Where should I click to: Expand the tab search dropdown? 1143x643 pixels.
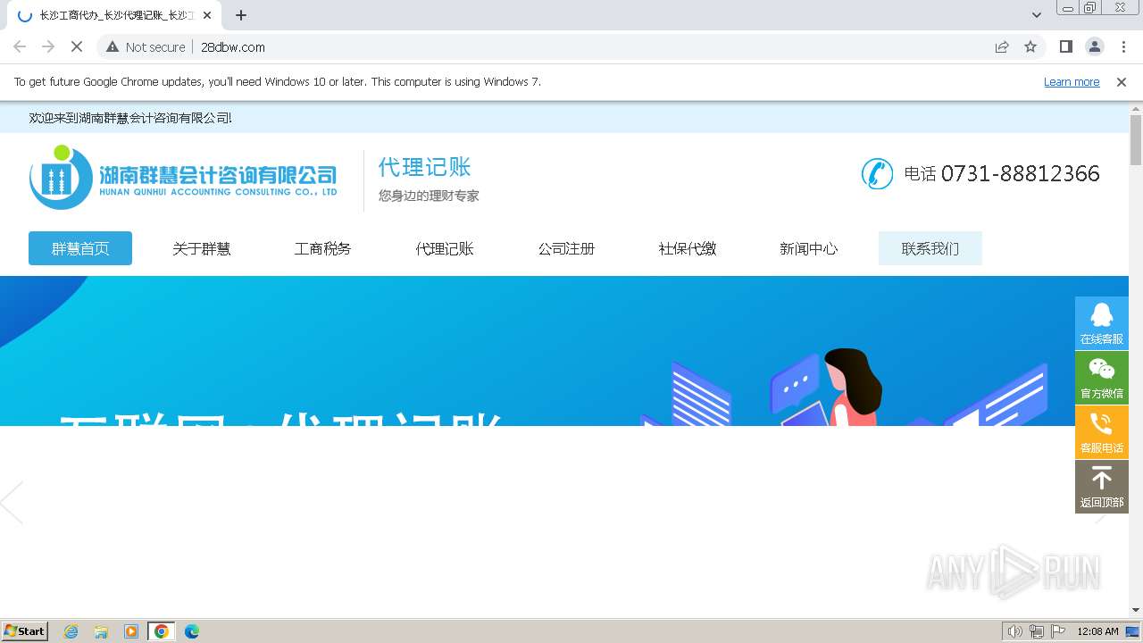pyautogui.click(x=1036, y=15)
